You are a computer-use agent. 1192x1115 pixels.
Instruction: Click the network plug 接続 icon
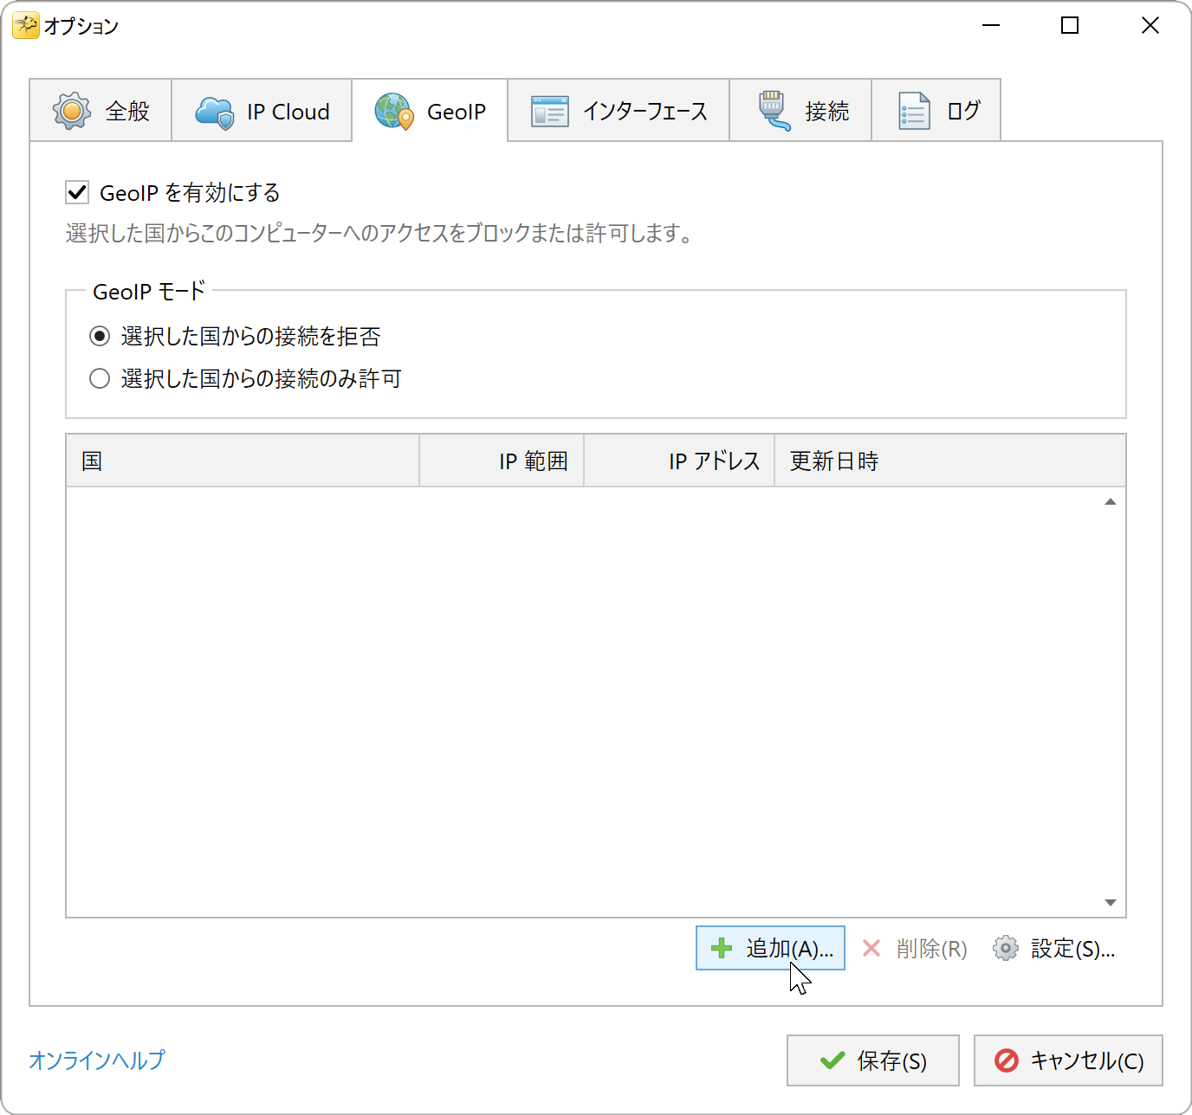point(774,111)
